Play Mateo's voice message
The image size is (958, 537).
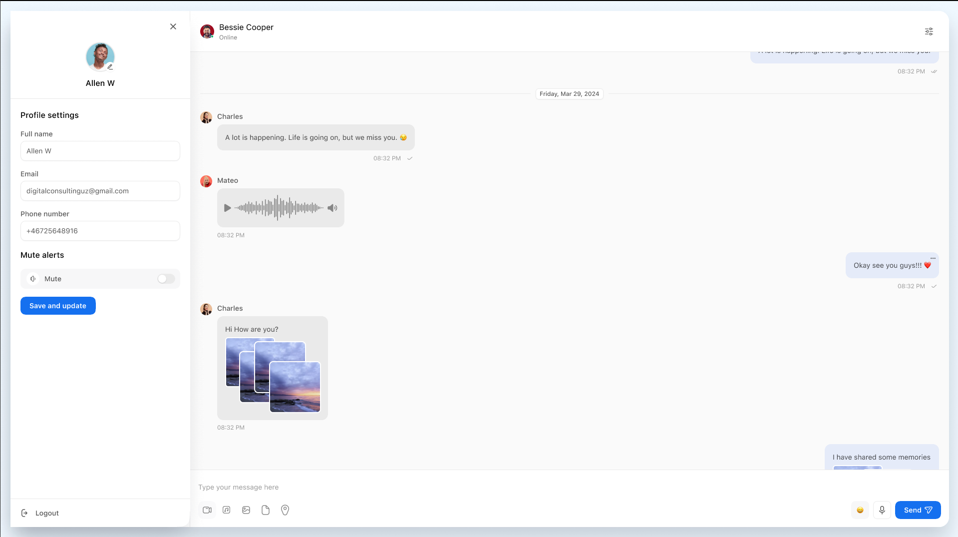[x=228, y=208]
